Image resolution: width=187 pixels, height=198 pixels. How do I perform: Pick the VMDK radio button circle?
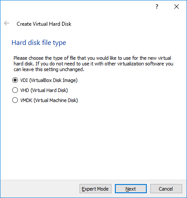tap(15, 100)
